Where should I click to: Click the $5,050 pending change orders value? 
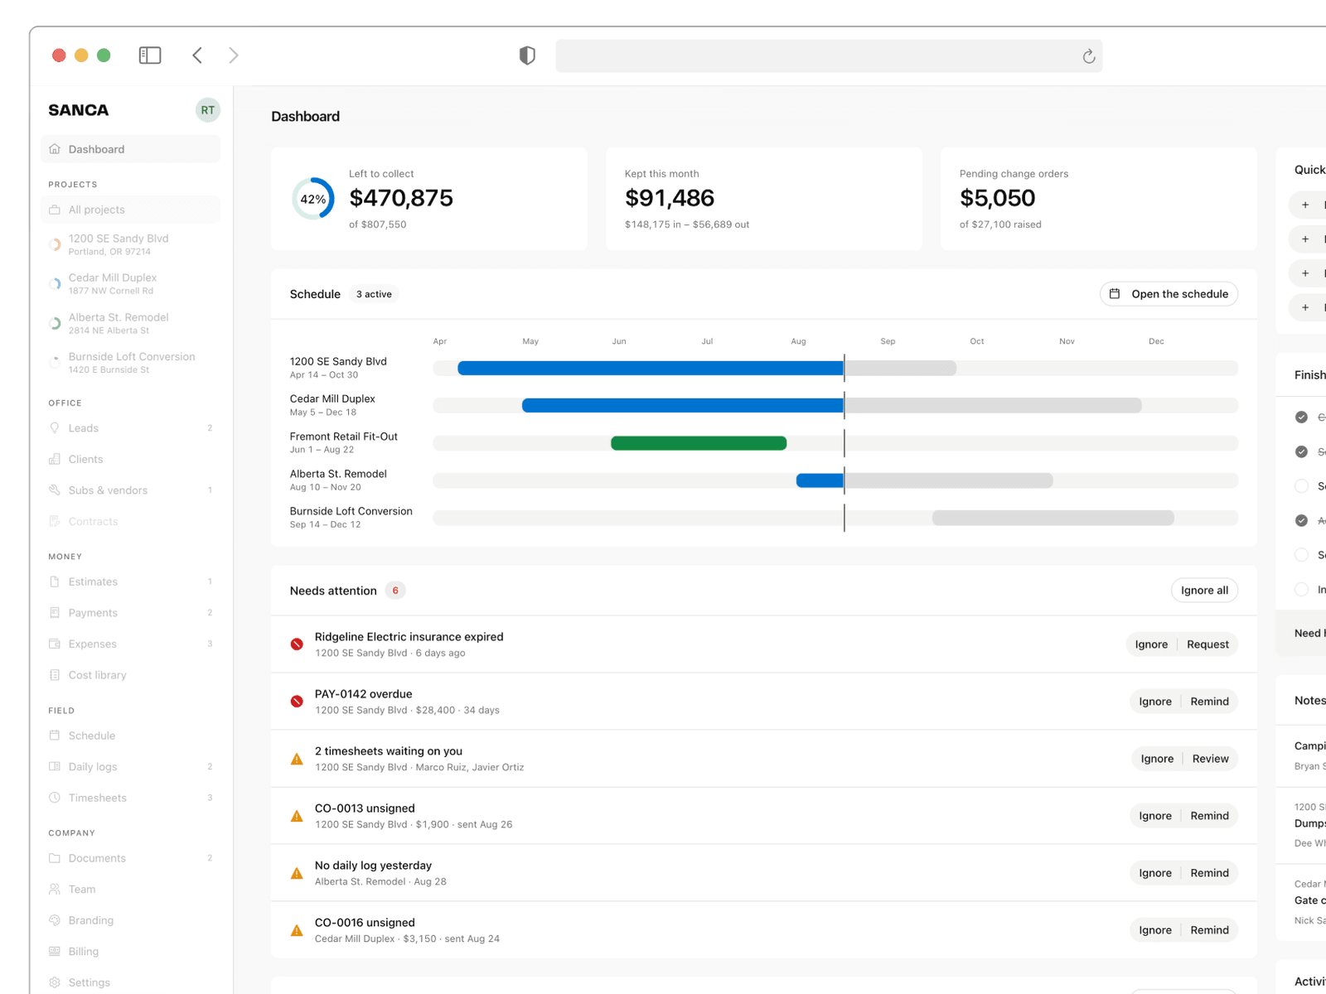coord(998,198)
